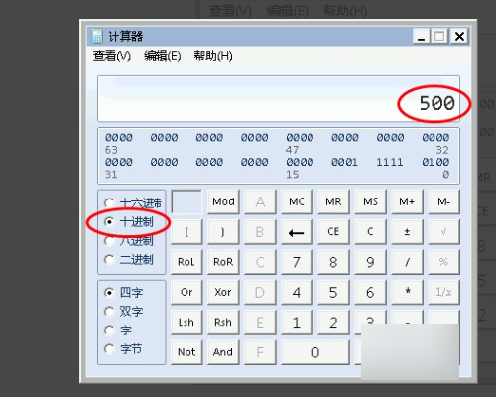Click the backspace arrow key
The width and height of the screenshot is (496, 397).
coord(297,232)
